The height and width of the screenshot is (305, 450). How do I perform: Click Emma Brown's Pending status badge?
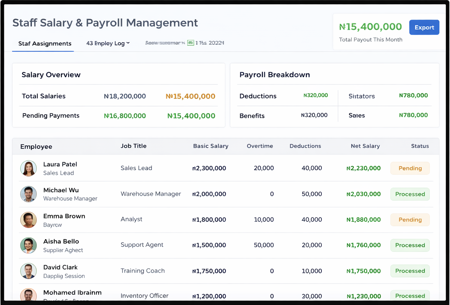(x=410, y=220)
